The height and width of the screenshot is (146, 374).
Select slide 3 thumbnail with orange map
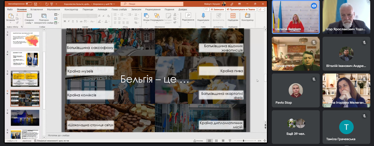(x=25, y=39)
